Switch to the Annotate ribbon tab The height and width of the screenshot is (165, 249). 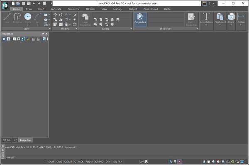click(x=56, y=9)
